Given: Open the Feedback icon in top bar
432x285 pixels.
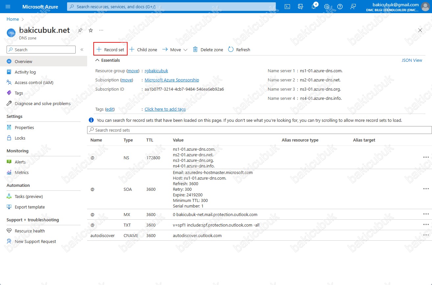Looking at the screenshot, I should click(353, 7).
